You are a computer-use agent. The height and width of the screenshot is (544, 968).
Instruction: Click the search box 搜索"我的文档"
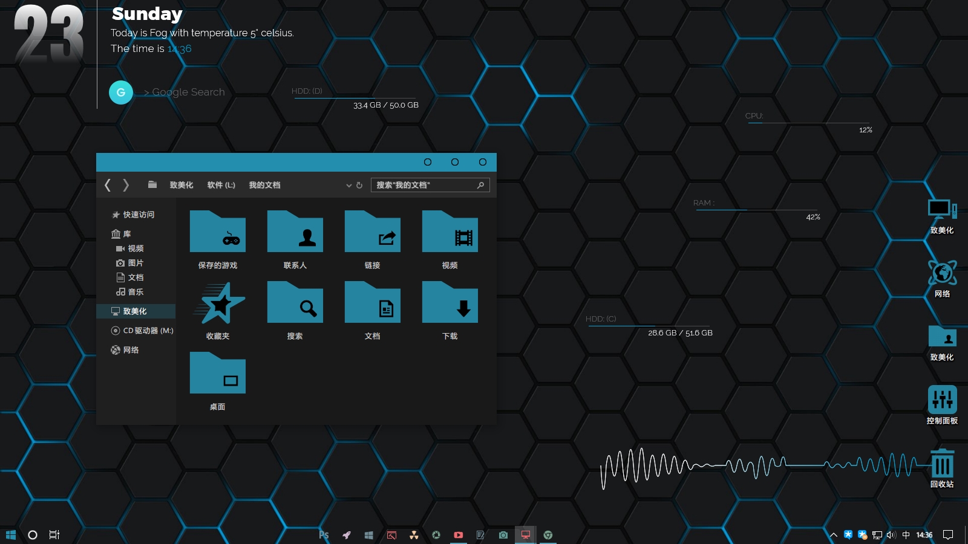[x=430, y=185]
